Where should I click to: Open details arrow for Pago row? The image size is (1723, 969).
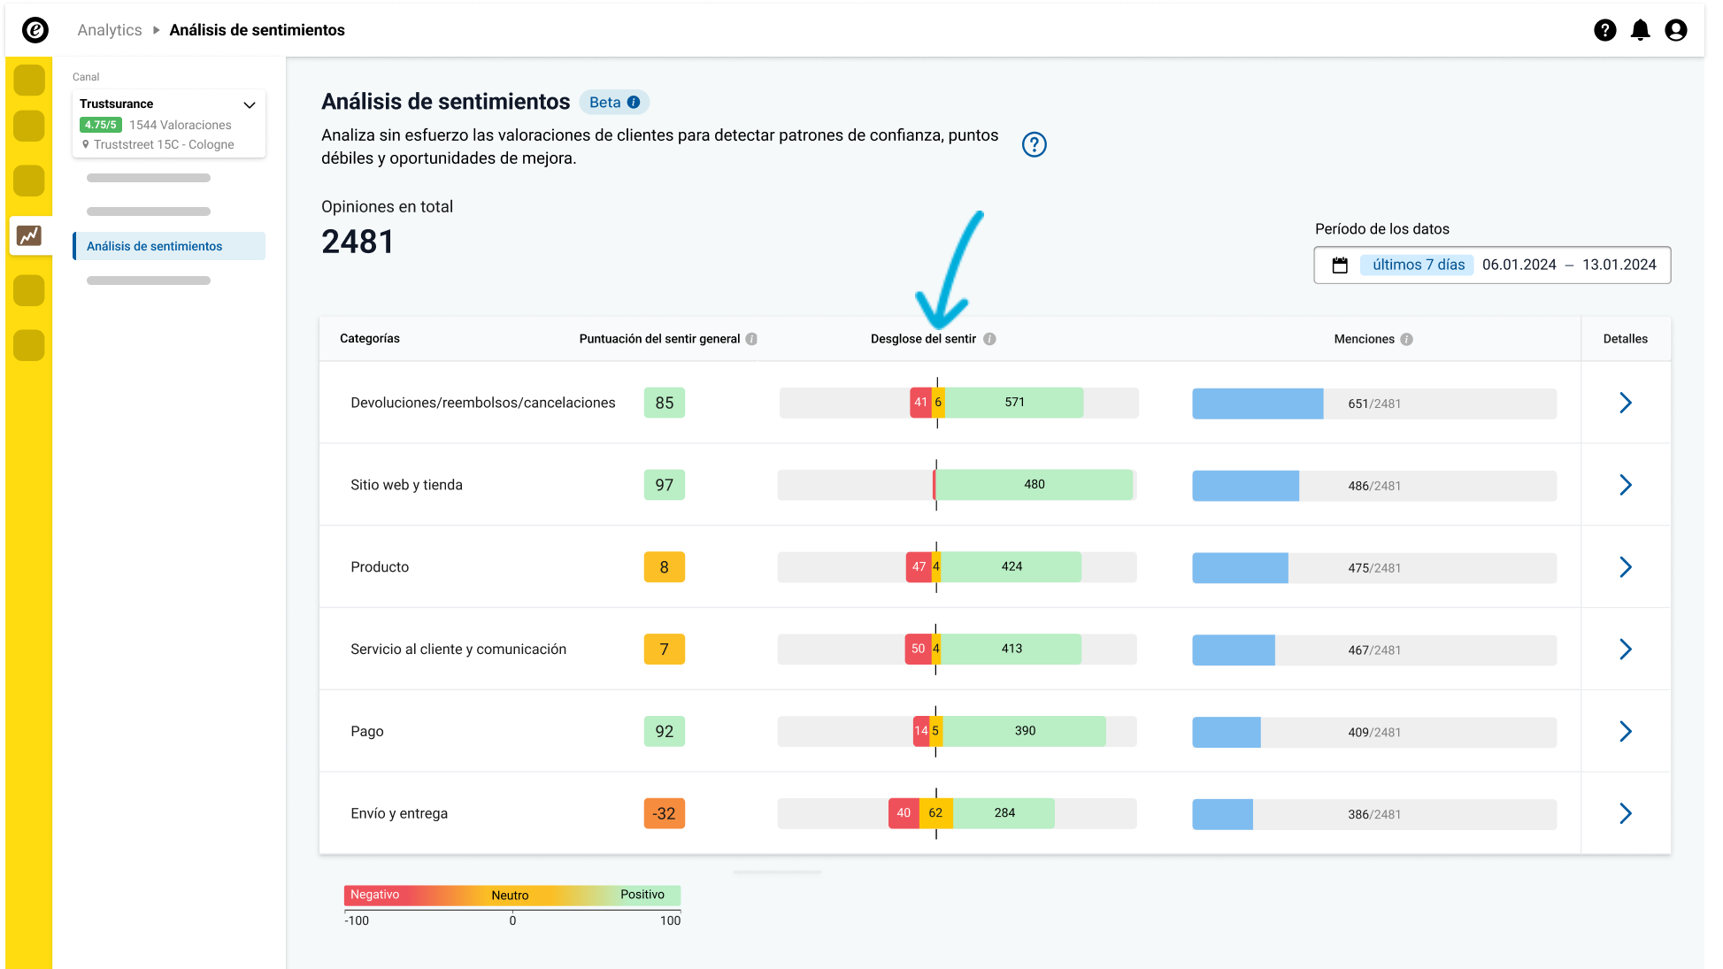click(1626, 731)
